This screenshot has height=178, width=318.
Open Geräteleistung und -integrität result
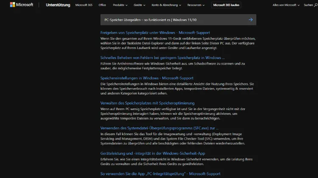(x=153, y=153)
